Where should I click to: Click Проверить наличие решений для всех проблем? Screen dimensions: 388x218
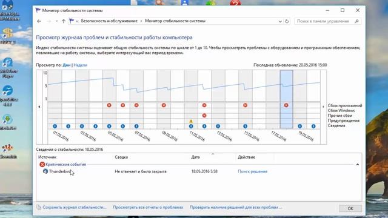click(236, 207)
